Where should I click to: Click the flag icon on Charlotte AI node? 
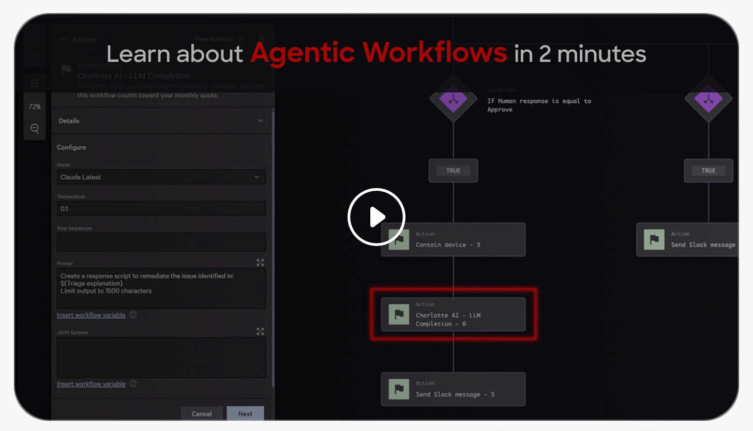[x=399, y=314]
